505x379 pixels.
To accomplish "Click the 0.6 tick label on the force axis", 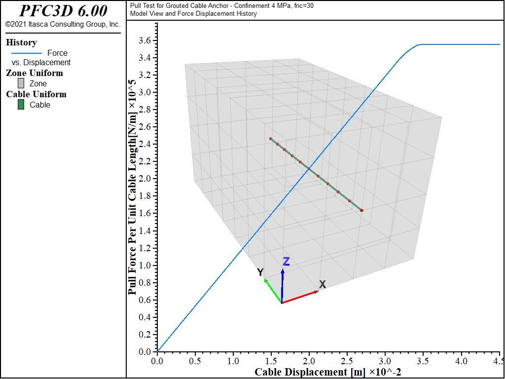I will tap(145, 300).
